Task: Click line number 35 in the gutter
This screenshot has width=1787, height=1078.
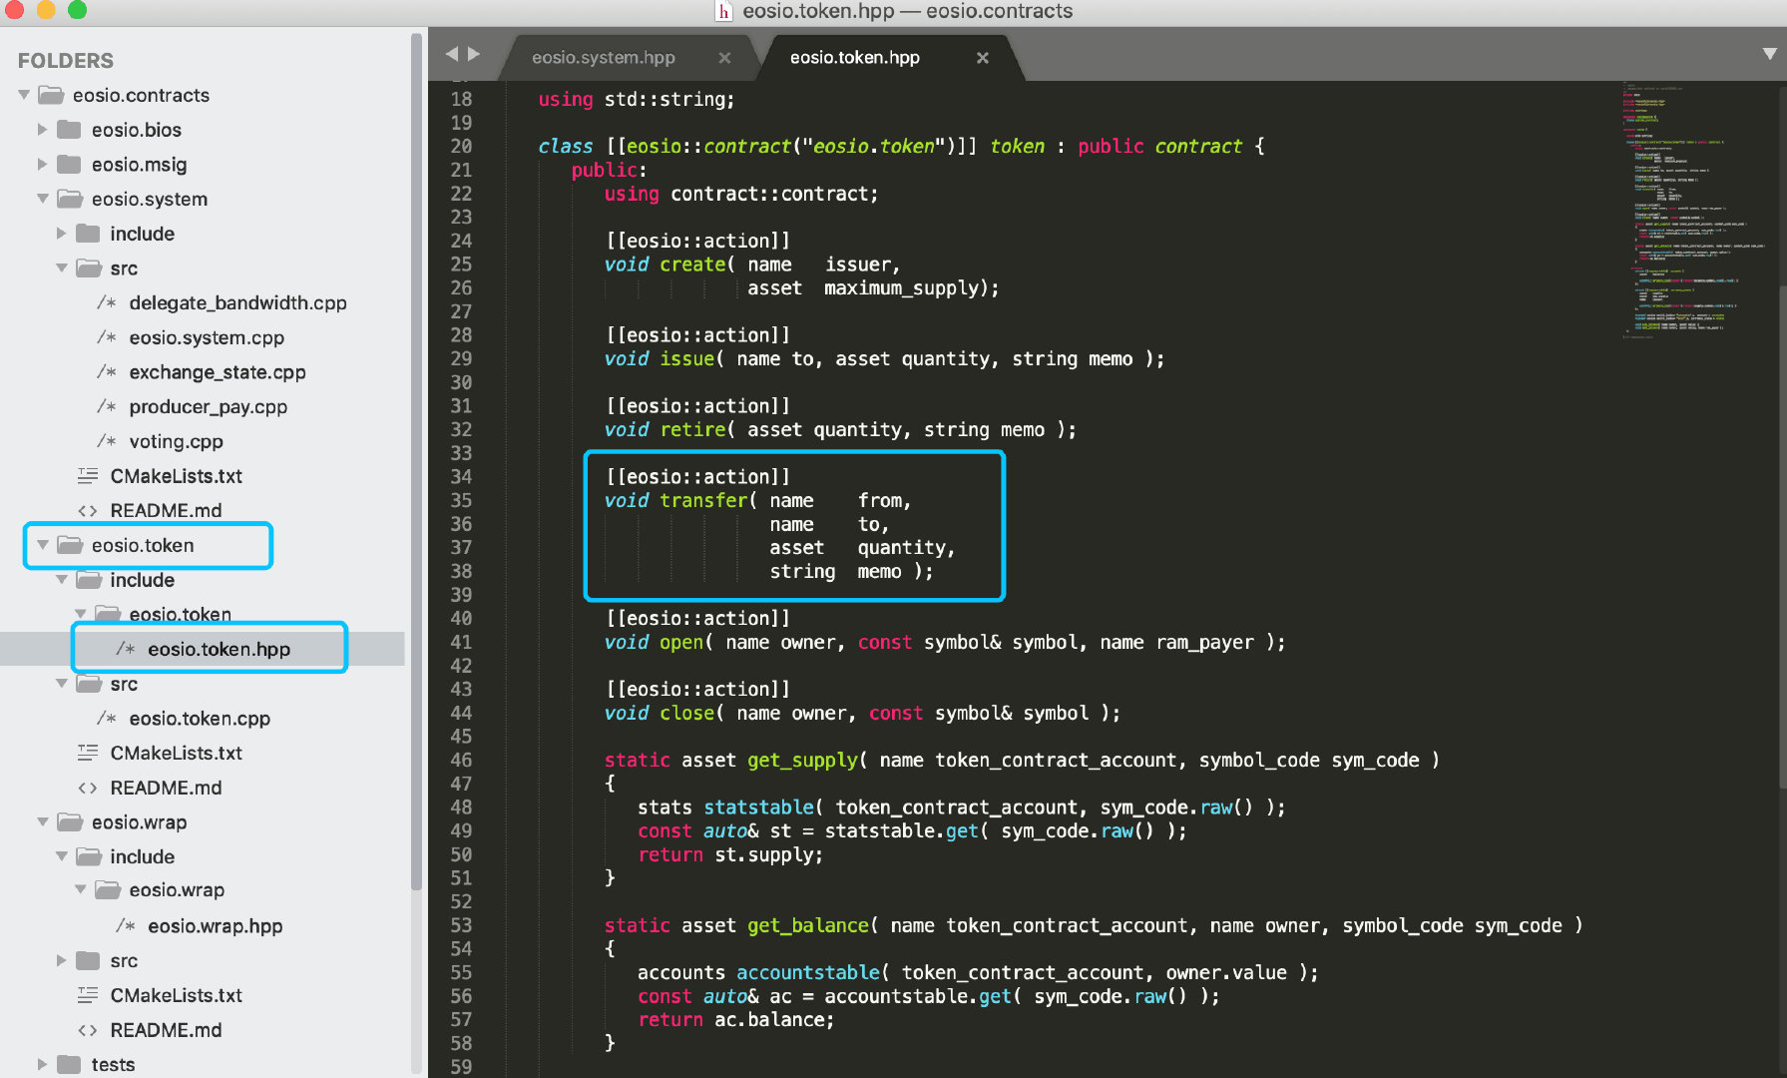Action: 461,500
